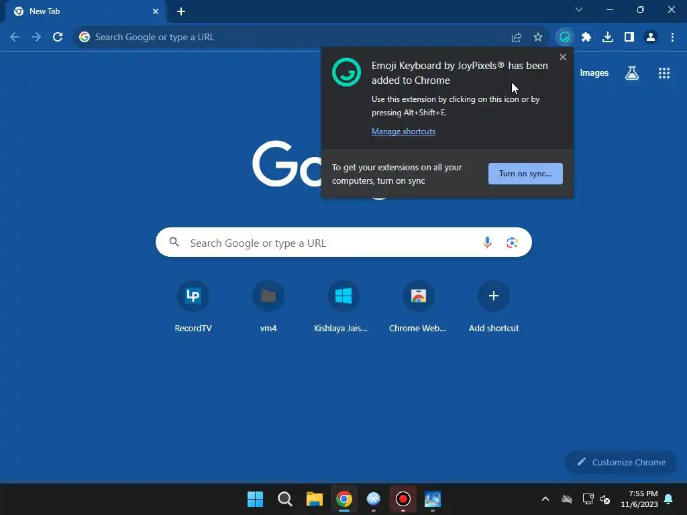Click Turn on sync button

pyautogui.click(x=525, y=174)
